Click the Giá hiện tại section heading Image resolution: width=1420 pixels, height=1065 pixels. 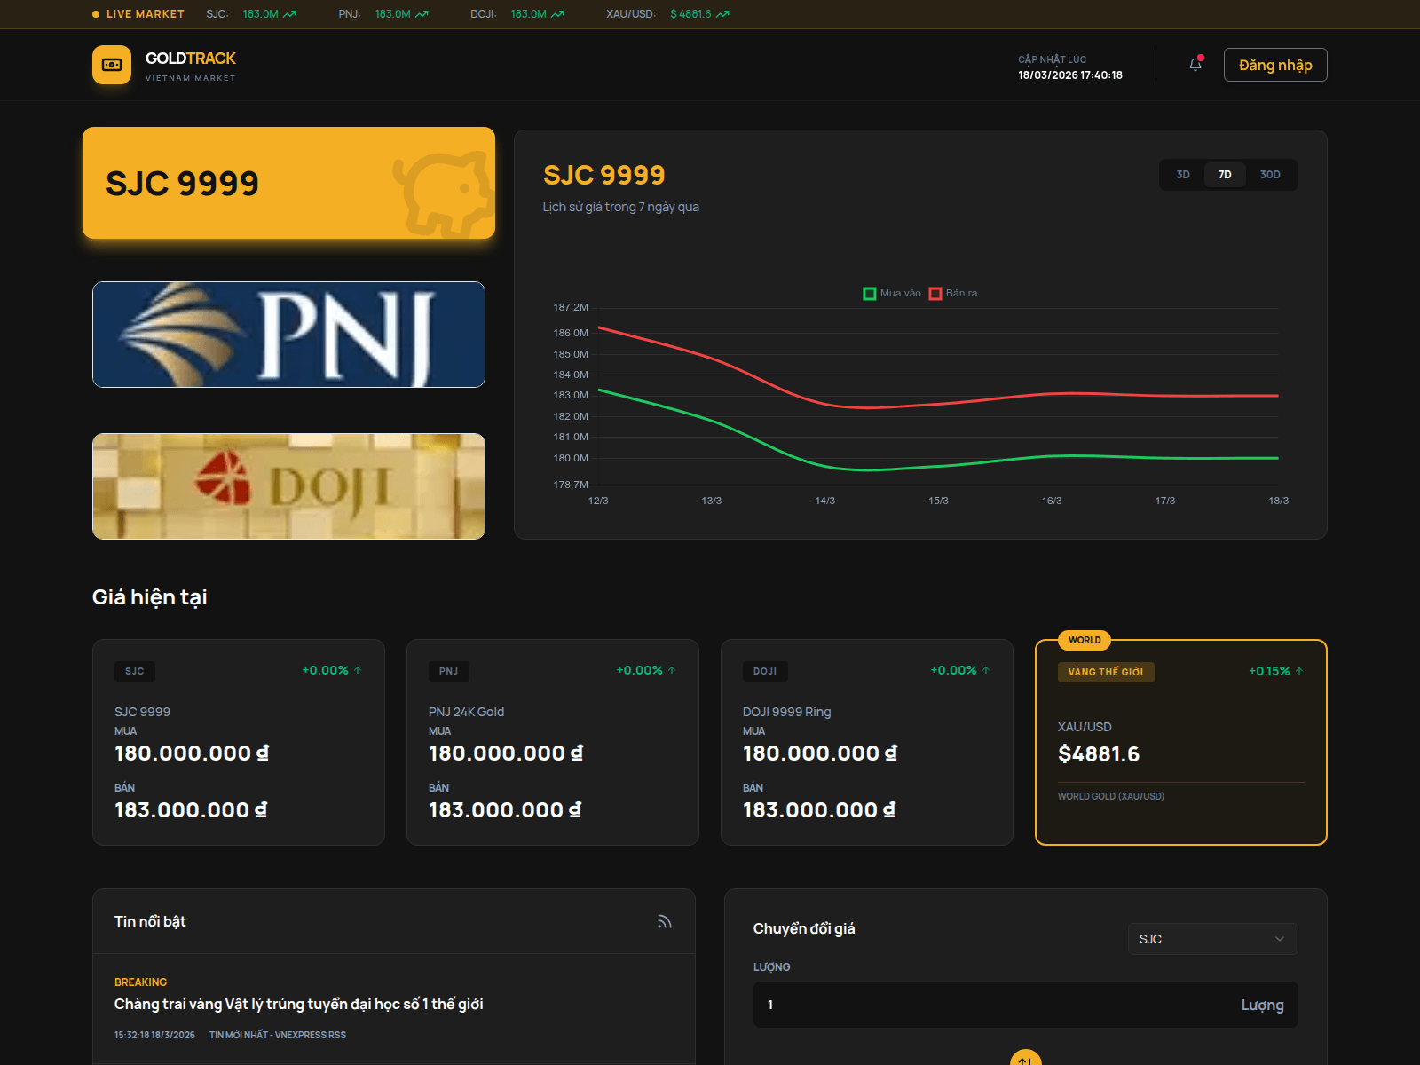150,597
